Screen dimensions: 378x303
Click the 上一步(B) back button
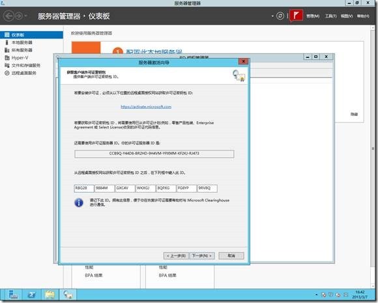(176, 255)
